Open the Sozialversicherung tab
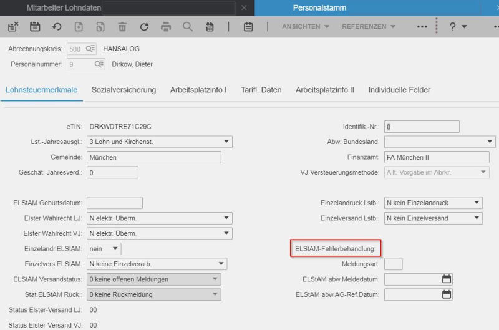This screenshot has height=330, width=499. [x=124, y=90]
